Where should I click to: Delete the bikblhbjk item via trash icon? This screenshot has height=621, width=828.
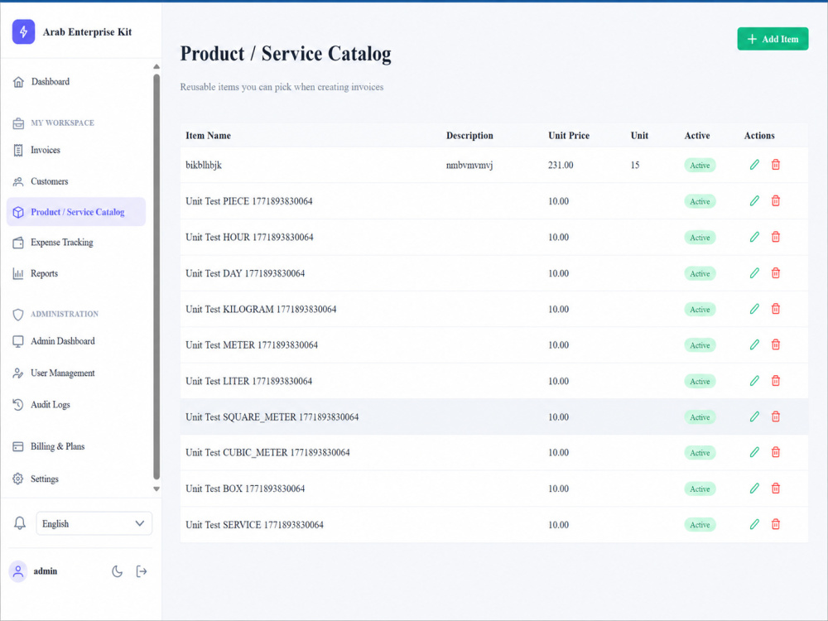pyautogui.click(x=775, y=165)
